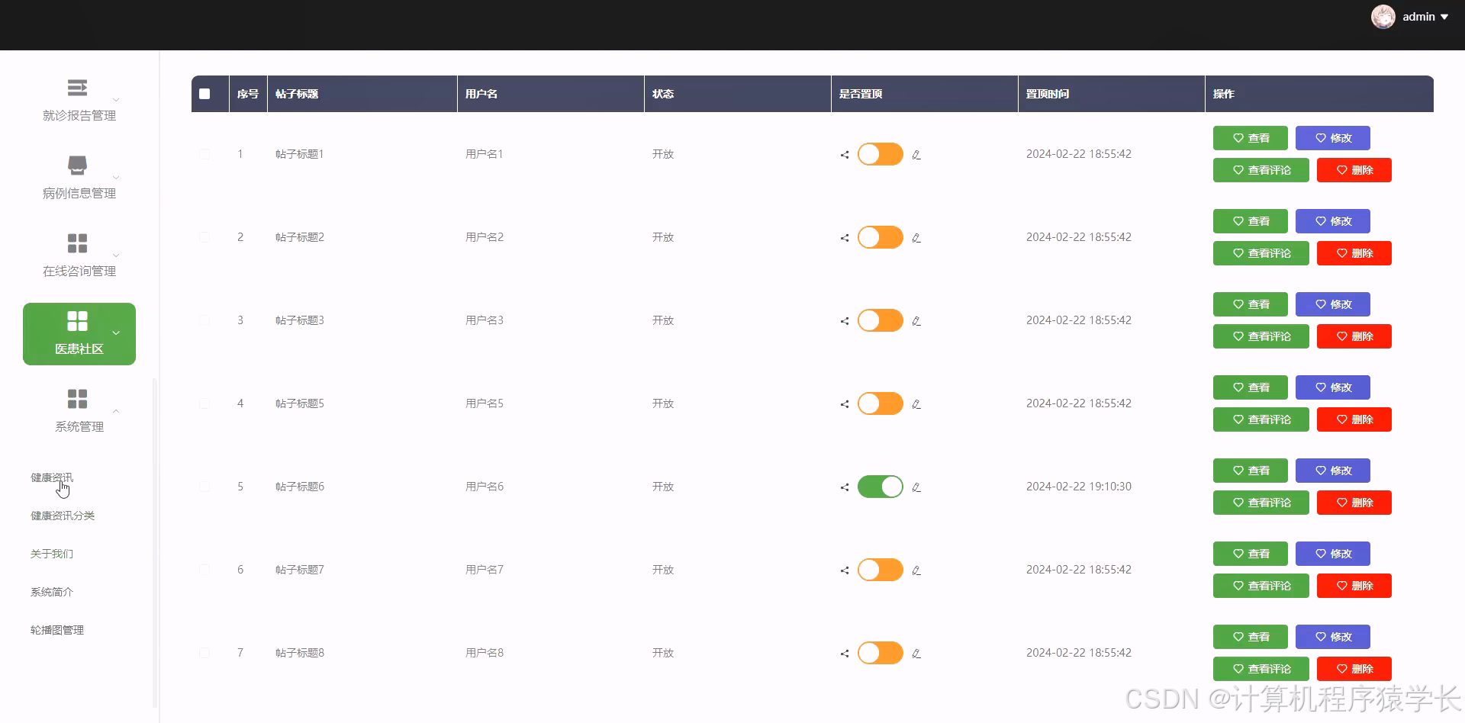Click 查看 button for 帖子标题1
This screenshot has width=1465, height=723.
[1251, 138]
